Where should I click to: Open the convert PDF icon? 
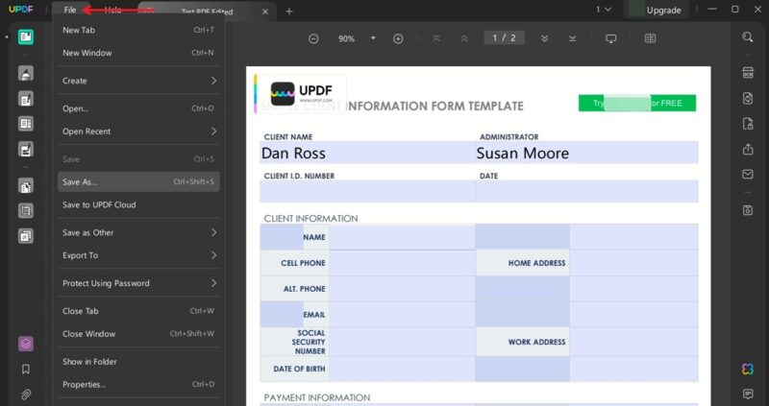point(748,98)
